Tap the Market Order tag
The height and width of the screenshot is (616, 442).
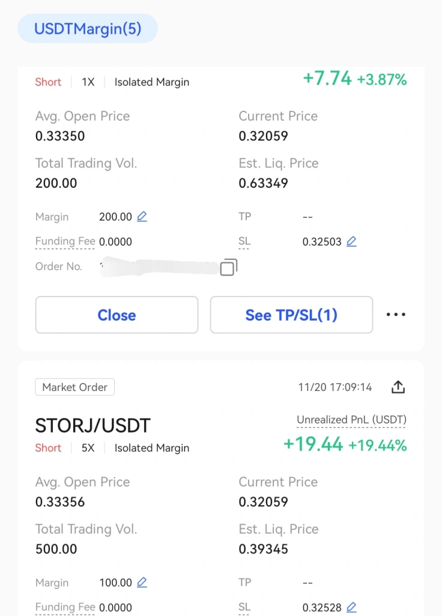coord(75,387)
